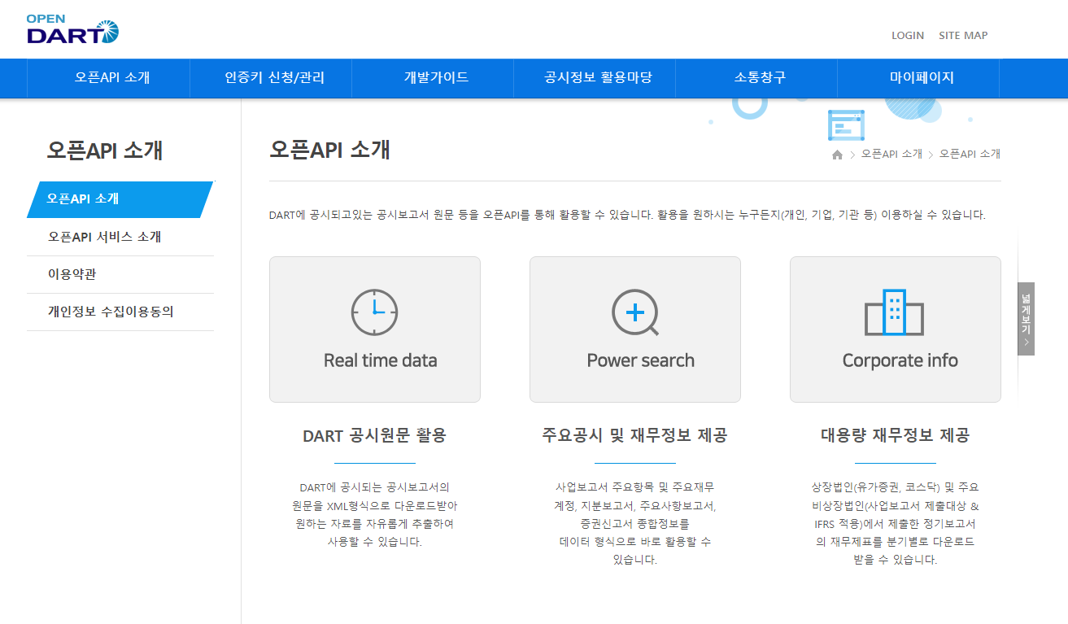This screenshot has height=624, width=1068.
Task: Click the first 오픈API 소개 breadcrumb link
Action: [x=891, y=154]
